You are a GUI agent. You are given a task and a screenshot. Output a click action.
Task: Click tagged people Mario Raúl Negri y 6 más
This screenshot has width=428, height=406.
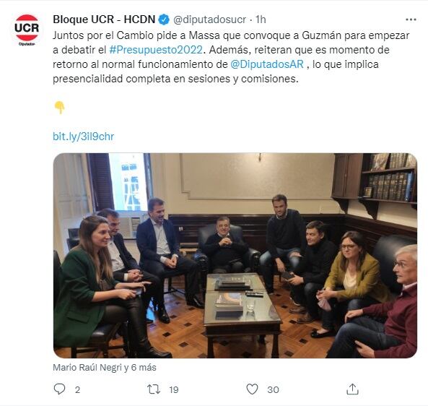click(x=105, y=368)
